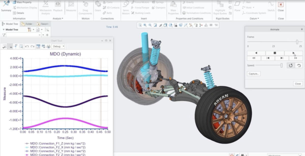Toggle the loop animation button
This screenshot has height=156, width=305.
coord(291,65)
